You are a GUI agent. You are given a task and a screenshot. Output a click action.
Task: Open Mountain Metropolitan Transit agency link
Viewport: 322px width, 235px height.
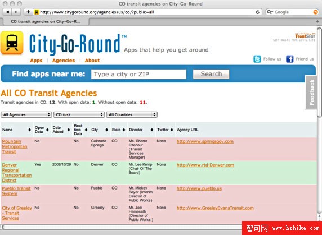15,146
